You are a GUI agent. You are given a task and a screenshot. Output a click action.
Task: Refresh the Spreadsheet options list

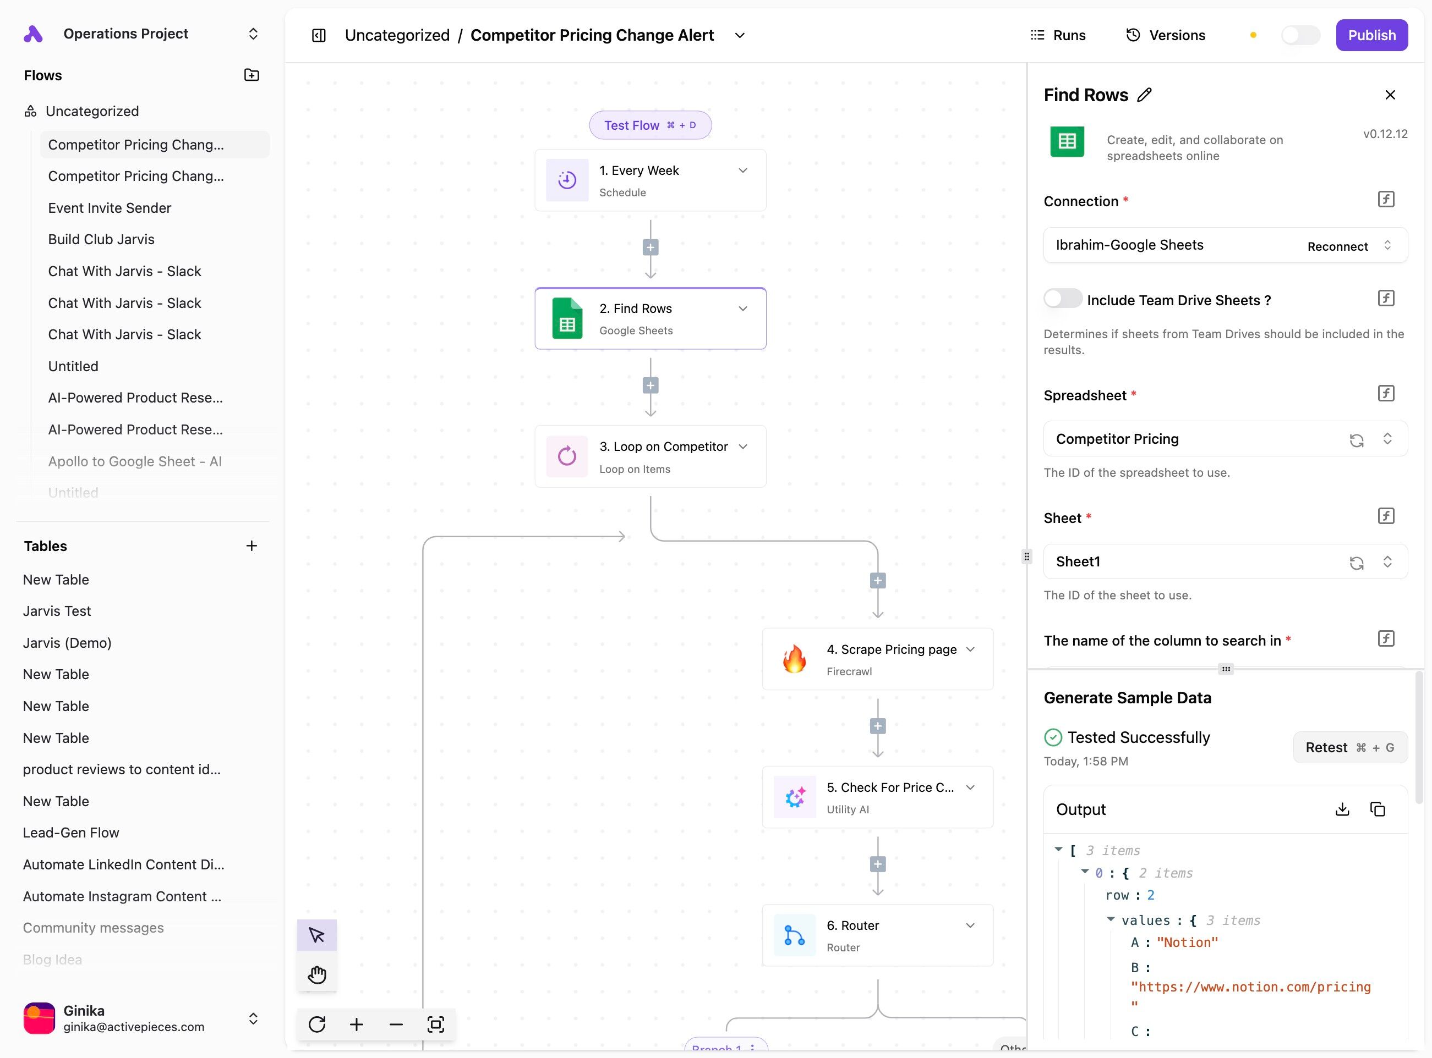1357,440
